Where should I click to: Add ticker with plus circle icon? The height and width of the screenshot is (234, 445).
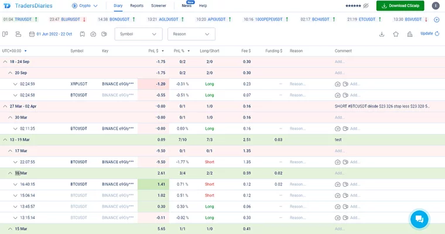[437, 19]
